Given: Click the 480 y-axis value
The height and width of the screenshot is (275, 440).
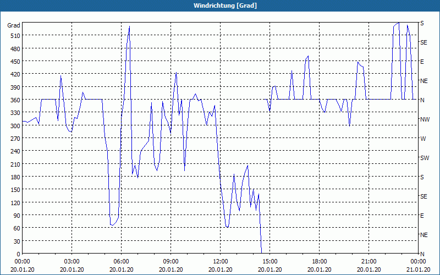Looking at the screenshot, I should (x=15, y=49).
